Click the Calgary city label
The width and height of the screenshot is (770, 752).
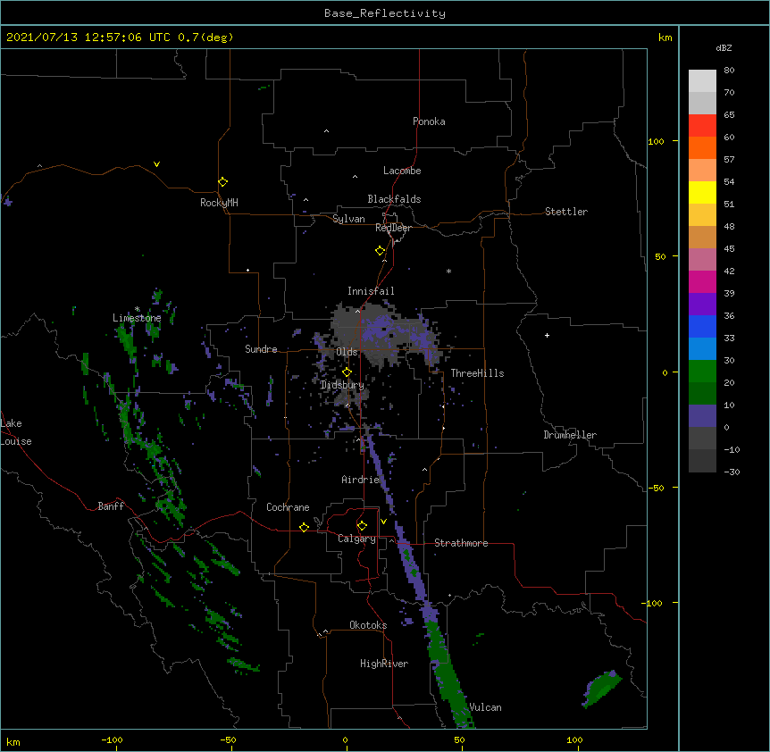click(x=356, y=539)
